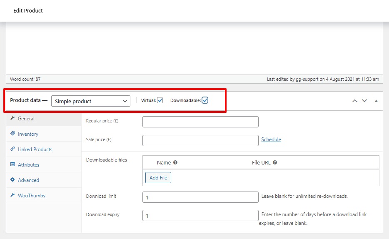Click 'Leave blank for unlimited re-downloads' text

pyautogui.click(x=304, y=196)
